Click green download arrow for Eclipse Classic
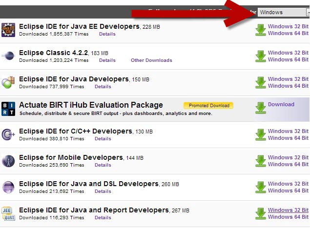Image resolution: width=310 pixels, height=228 pixels. pos(261,56)
